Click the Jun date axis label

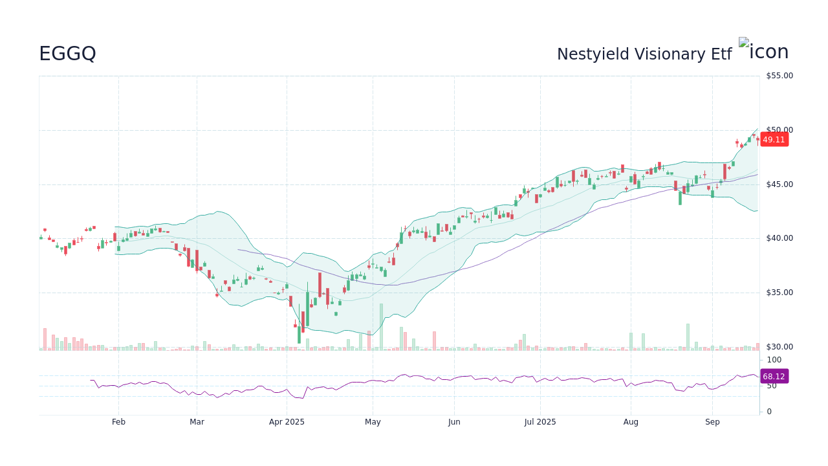point(454,422)
